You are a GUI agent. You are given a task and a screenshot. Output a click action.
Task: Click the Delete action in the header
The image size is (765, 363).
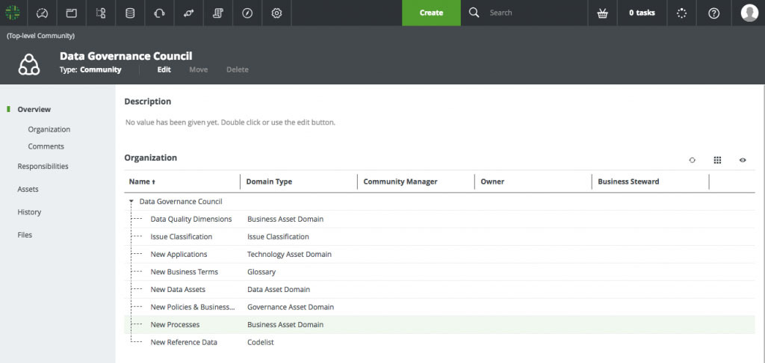(238, 69)
